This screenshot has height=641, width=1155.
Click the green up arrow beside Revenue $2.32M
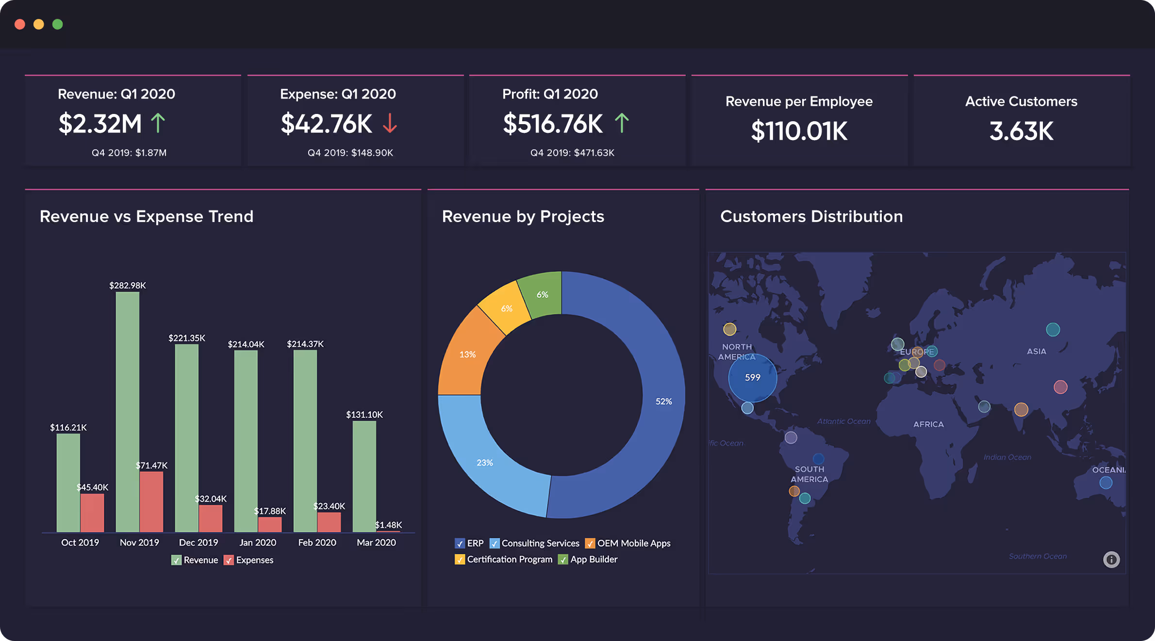(158, 123)
